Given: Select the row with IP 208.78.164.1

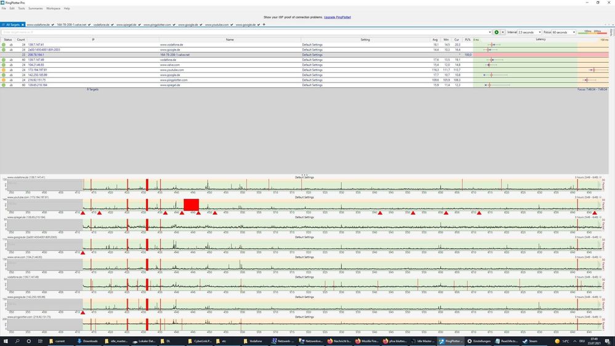Looking at the screenshot, I should click(x=304, y=55).
